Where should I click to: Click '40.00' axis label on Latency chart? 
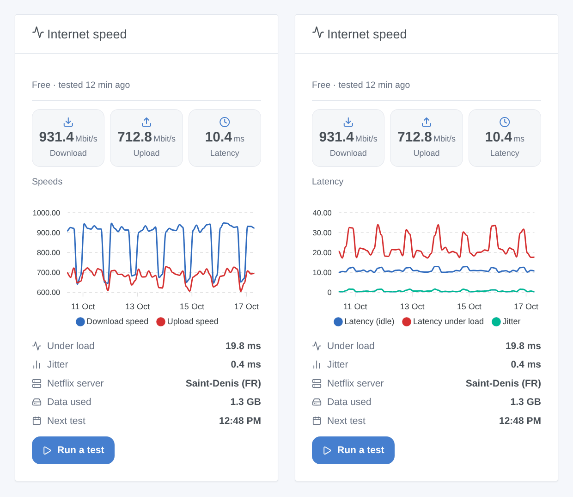click(x=322, y=213)
